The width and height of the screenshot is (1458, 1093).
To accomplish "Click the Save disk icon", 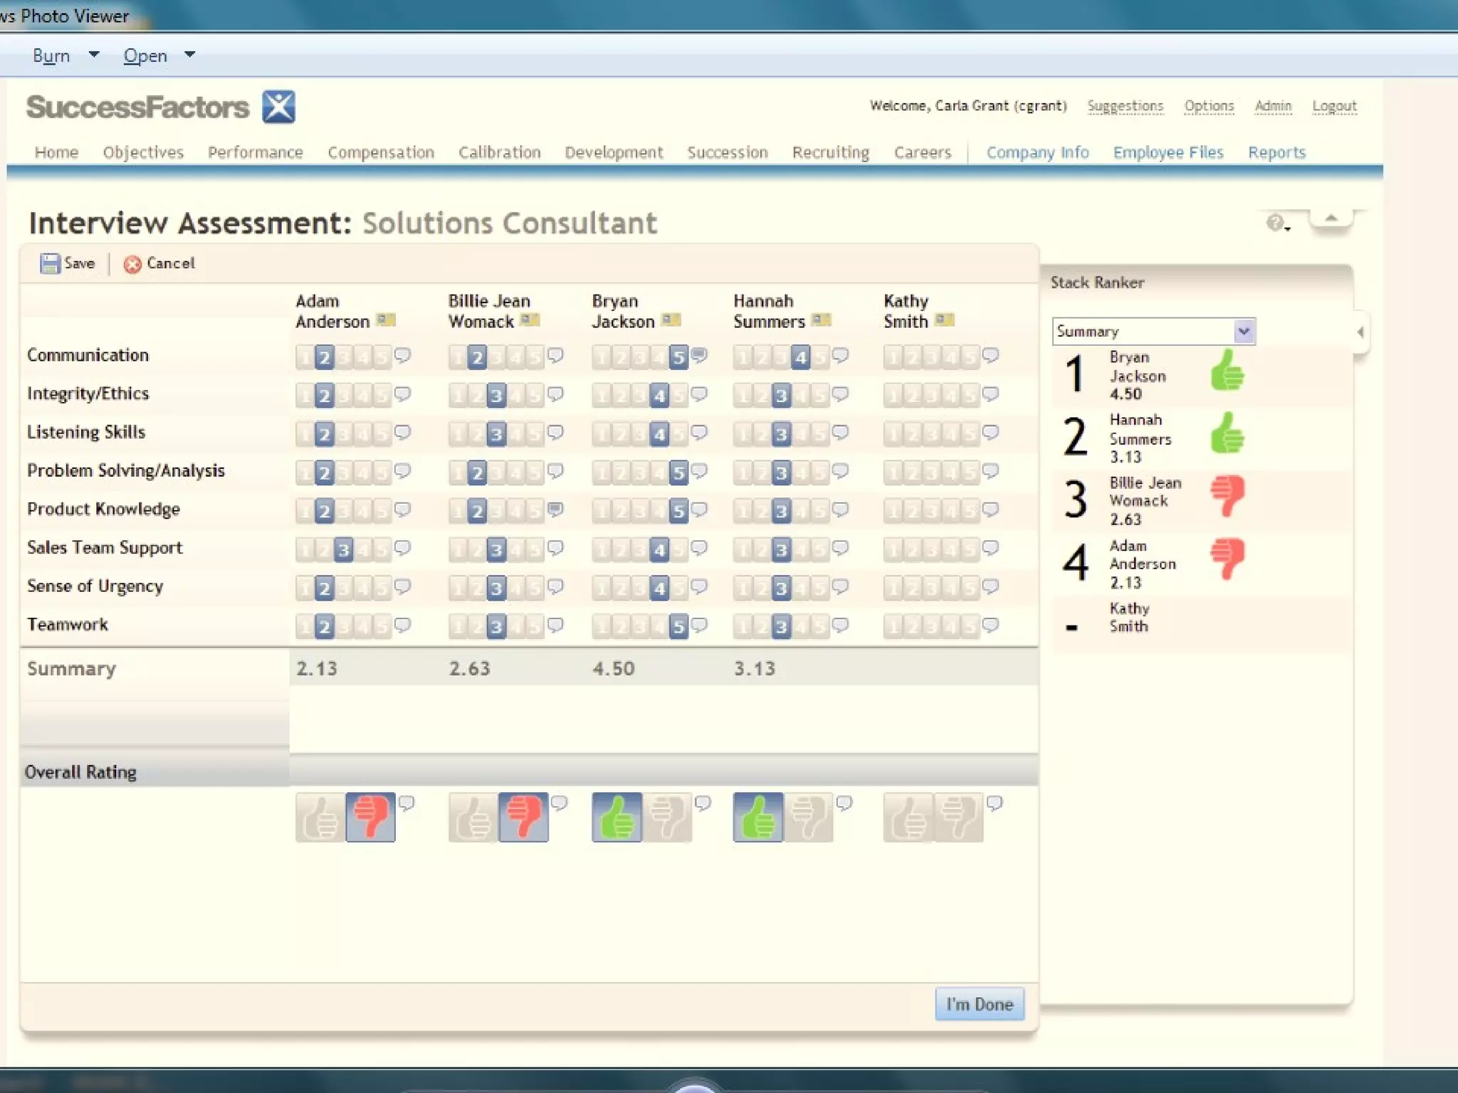I will coord(49,264).
